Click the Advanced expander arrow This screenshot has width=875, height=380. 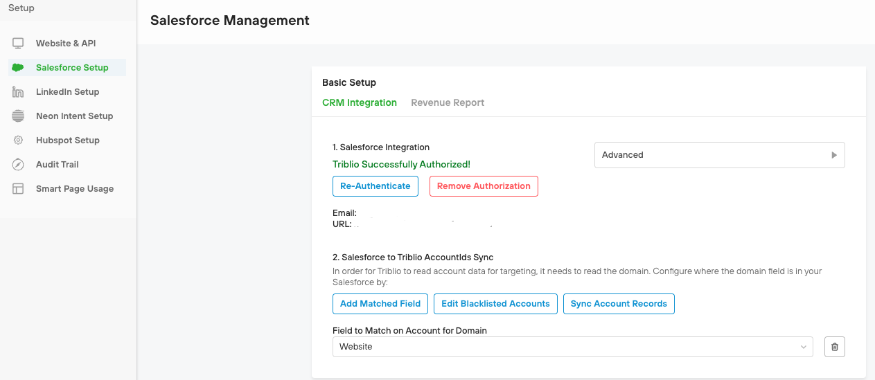coord(834,155)
